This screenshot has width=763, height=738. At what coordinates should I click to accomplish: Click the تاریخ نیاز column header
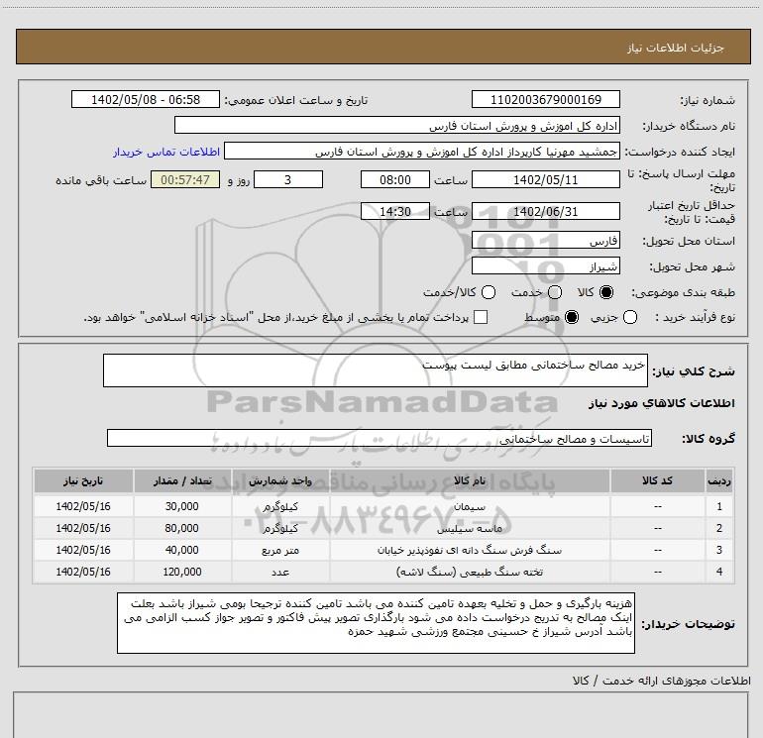(83, 480)
